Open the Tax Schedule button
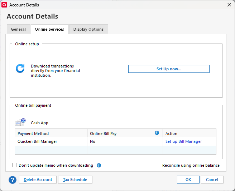The height and width of the screenshot is (191, 235). click(x=75, y=180)
